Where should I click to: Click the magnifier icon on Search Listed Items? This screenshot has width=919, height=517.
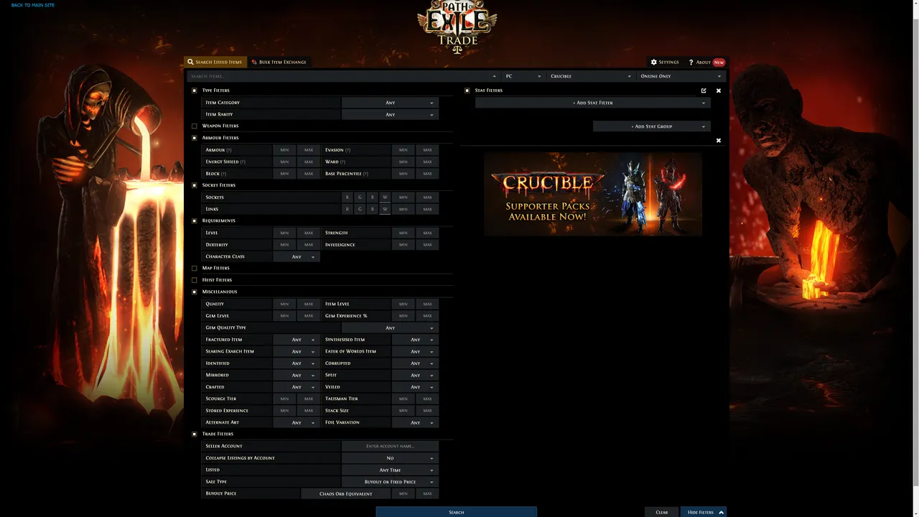[190, 62]
